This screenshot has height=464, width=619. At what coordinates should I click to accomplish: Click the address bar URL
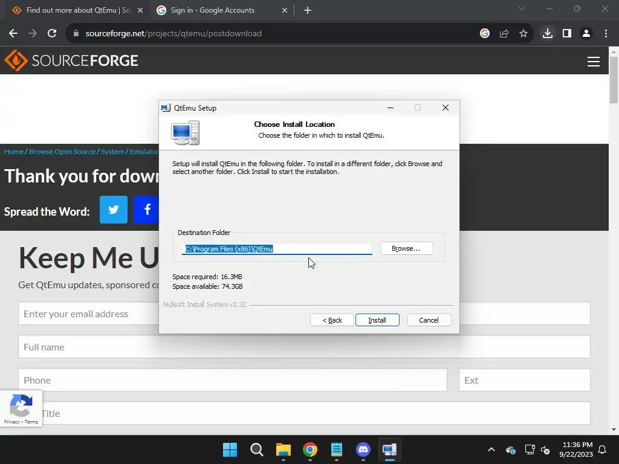(173, 34)
